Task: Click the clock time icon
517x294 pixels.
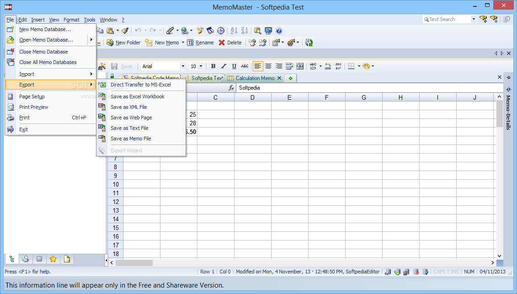Action: click(221, 31)
